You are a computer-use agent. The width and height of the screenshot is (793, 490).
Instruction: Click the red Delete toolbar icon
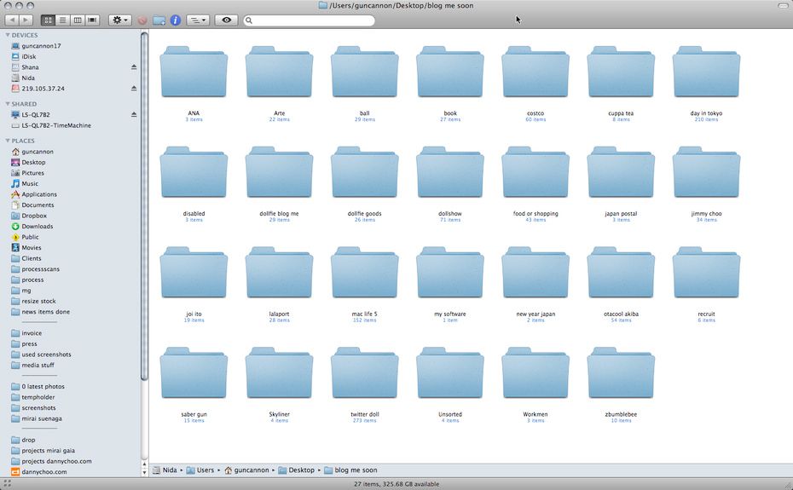pyautogui.click(x=142, y=20)
